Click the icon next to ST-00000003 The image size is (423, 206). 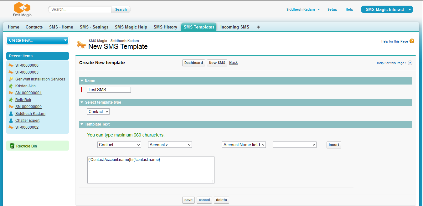11,72
